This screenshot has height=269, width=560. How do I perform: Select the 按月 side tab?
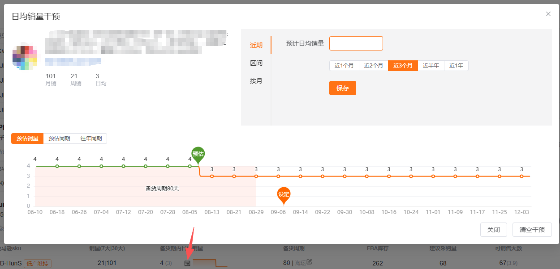point(256,81)
